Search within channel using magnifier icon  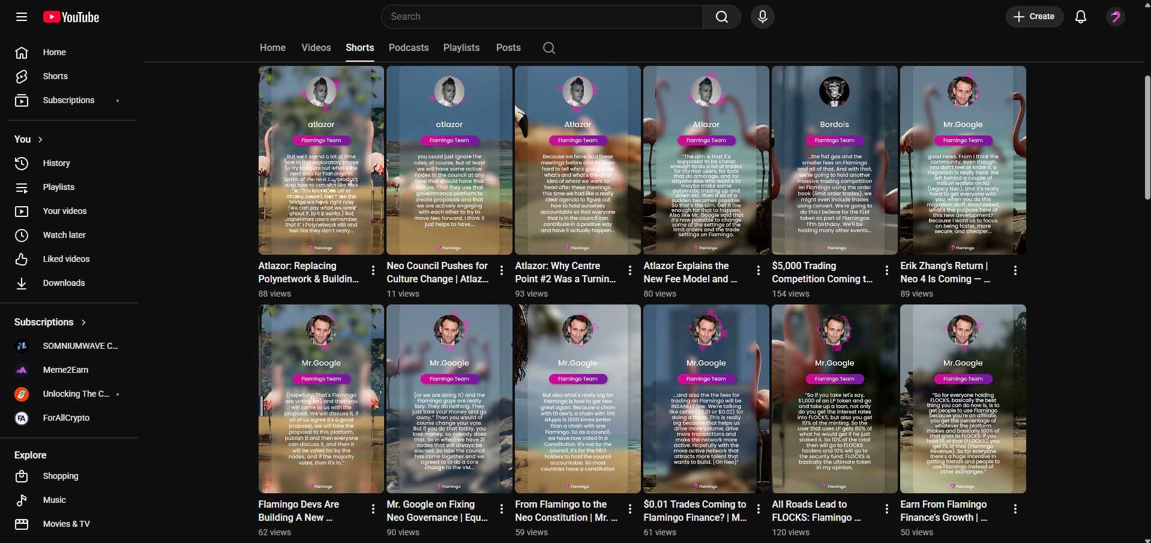(x=548, y=48)
